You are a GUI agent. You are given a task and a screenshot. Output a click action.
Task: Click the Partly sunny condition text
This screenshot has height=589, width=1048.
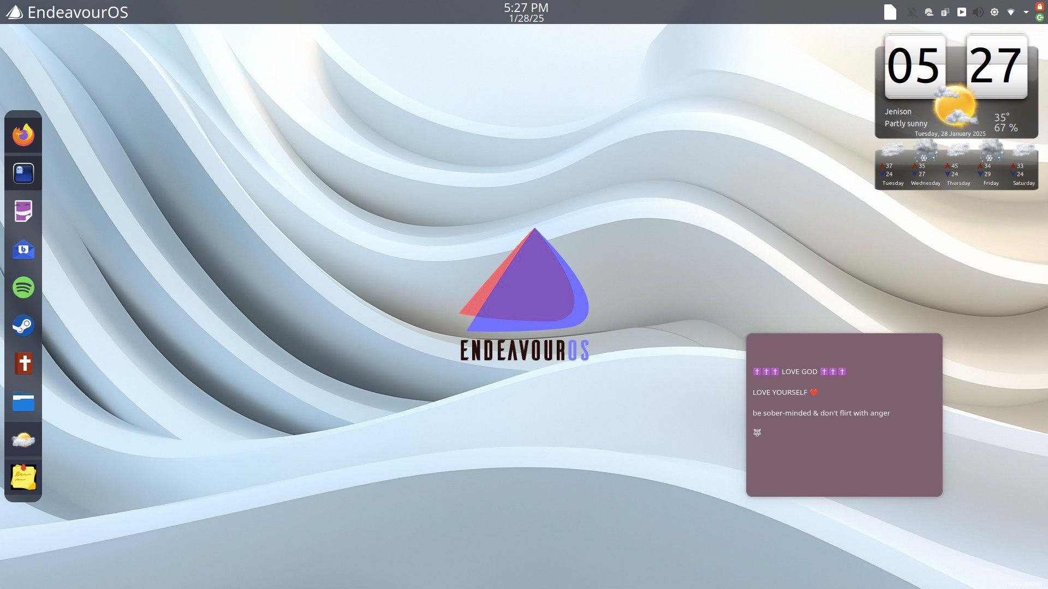pyautogui.click(x=906, y=123)
